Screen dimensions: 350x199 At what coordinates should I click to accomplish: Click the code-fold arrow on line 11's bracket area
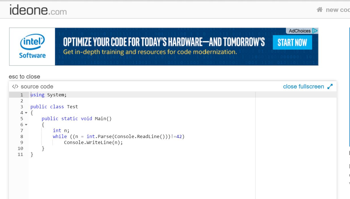click(26, 154)
